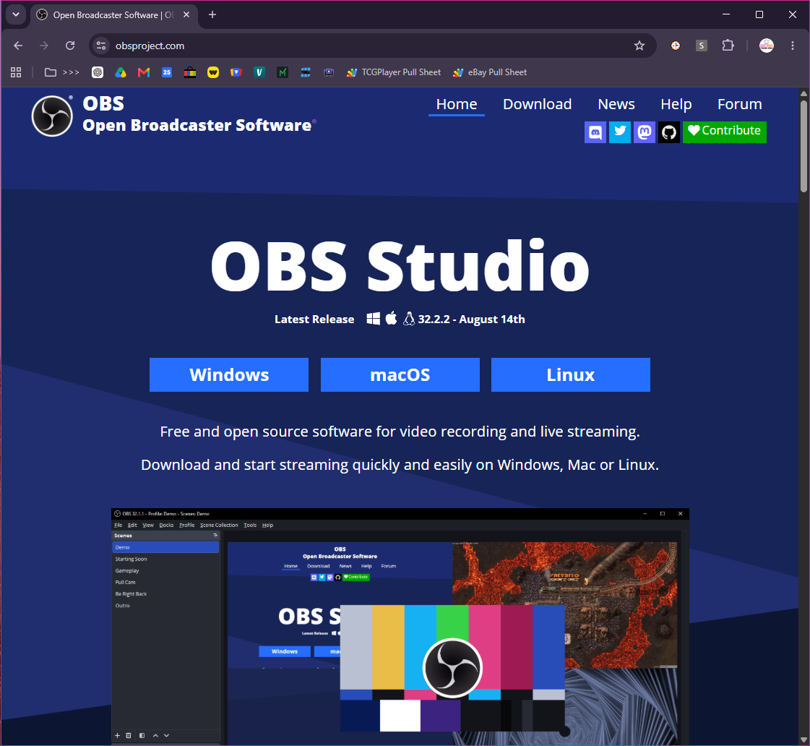Go to the Home nav item
Image resolution: width=810 pixels, height=746 pixels.
click(456, 104)
